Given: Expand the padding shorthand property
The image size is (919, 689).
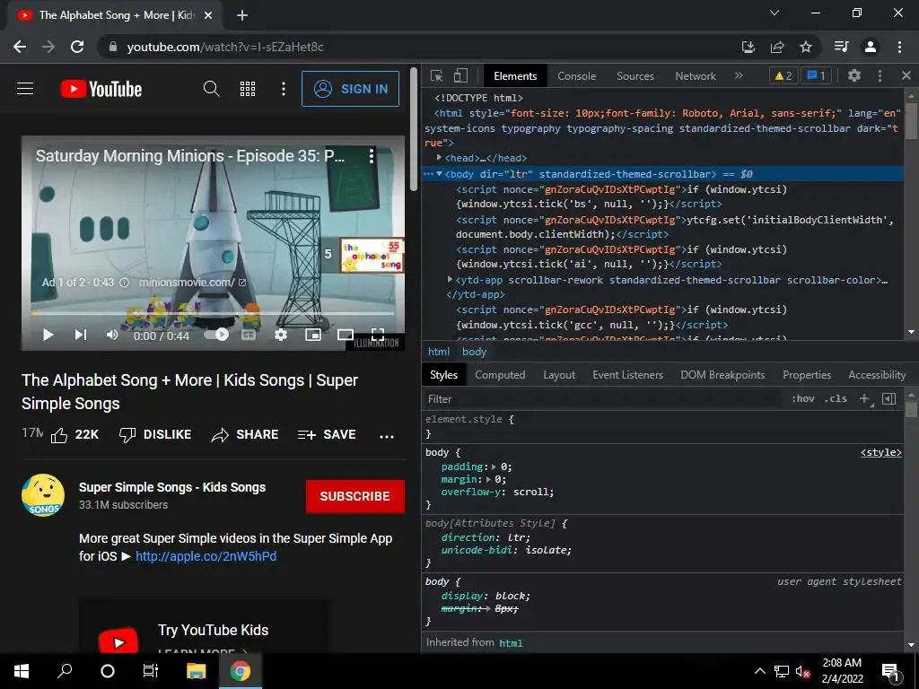Looking at the screenshot, I should (494, 467).
